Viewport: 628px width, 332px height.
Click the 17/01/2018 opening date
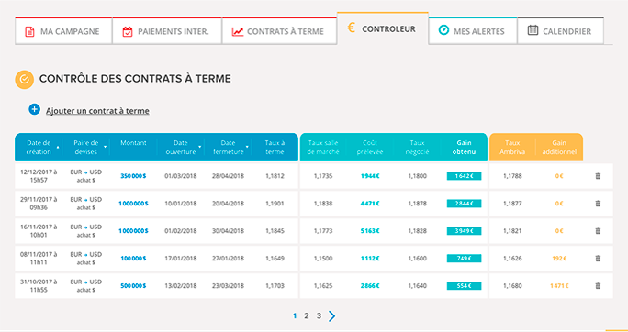click(x=181, y=259)
